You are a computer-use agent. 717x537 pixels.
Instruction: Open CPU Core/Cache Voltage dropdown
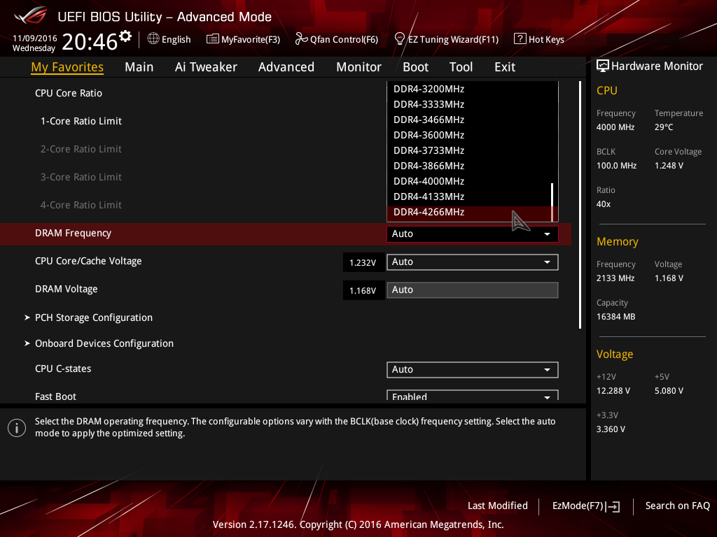[x=473, y=262]
